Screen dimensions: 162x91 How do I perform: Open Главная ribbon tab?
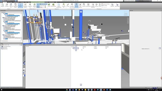pos(5,2)
